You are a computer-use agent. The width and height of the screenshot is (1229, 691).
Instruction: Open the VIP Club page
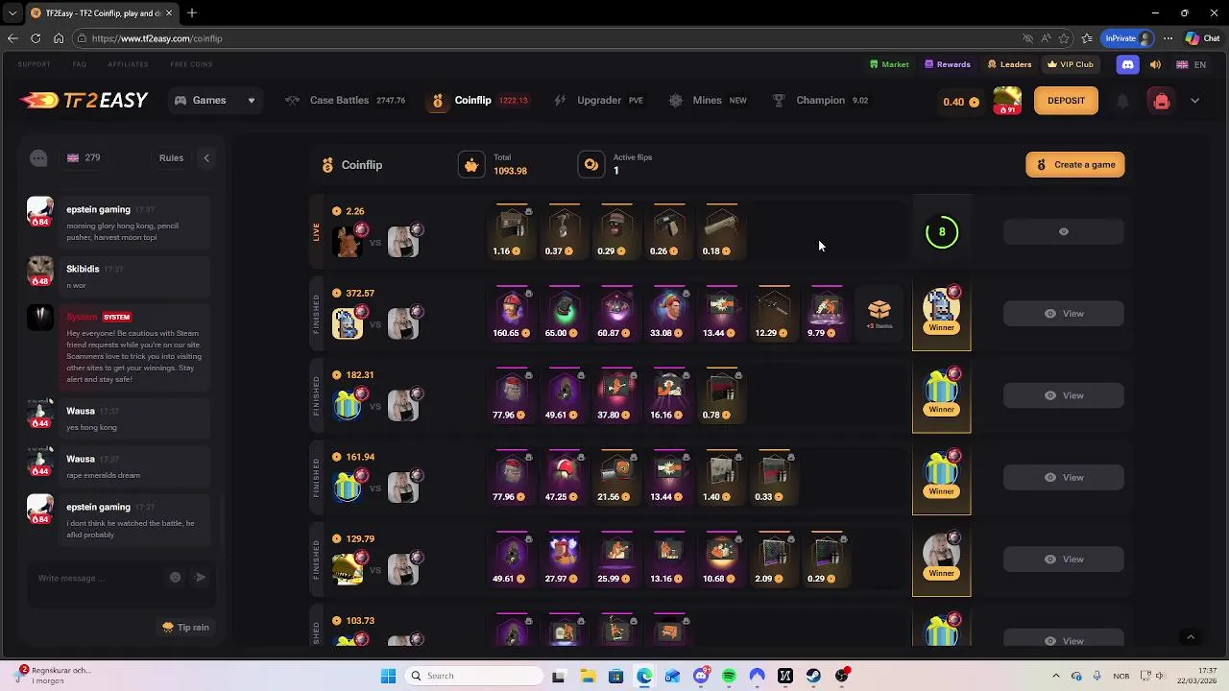pos(1071,64)
